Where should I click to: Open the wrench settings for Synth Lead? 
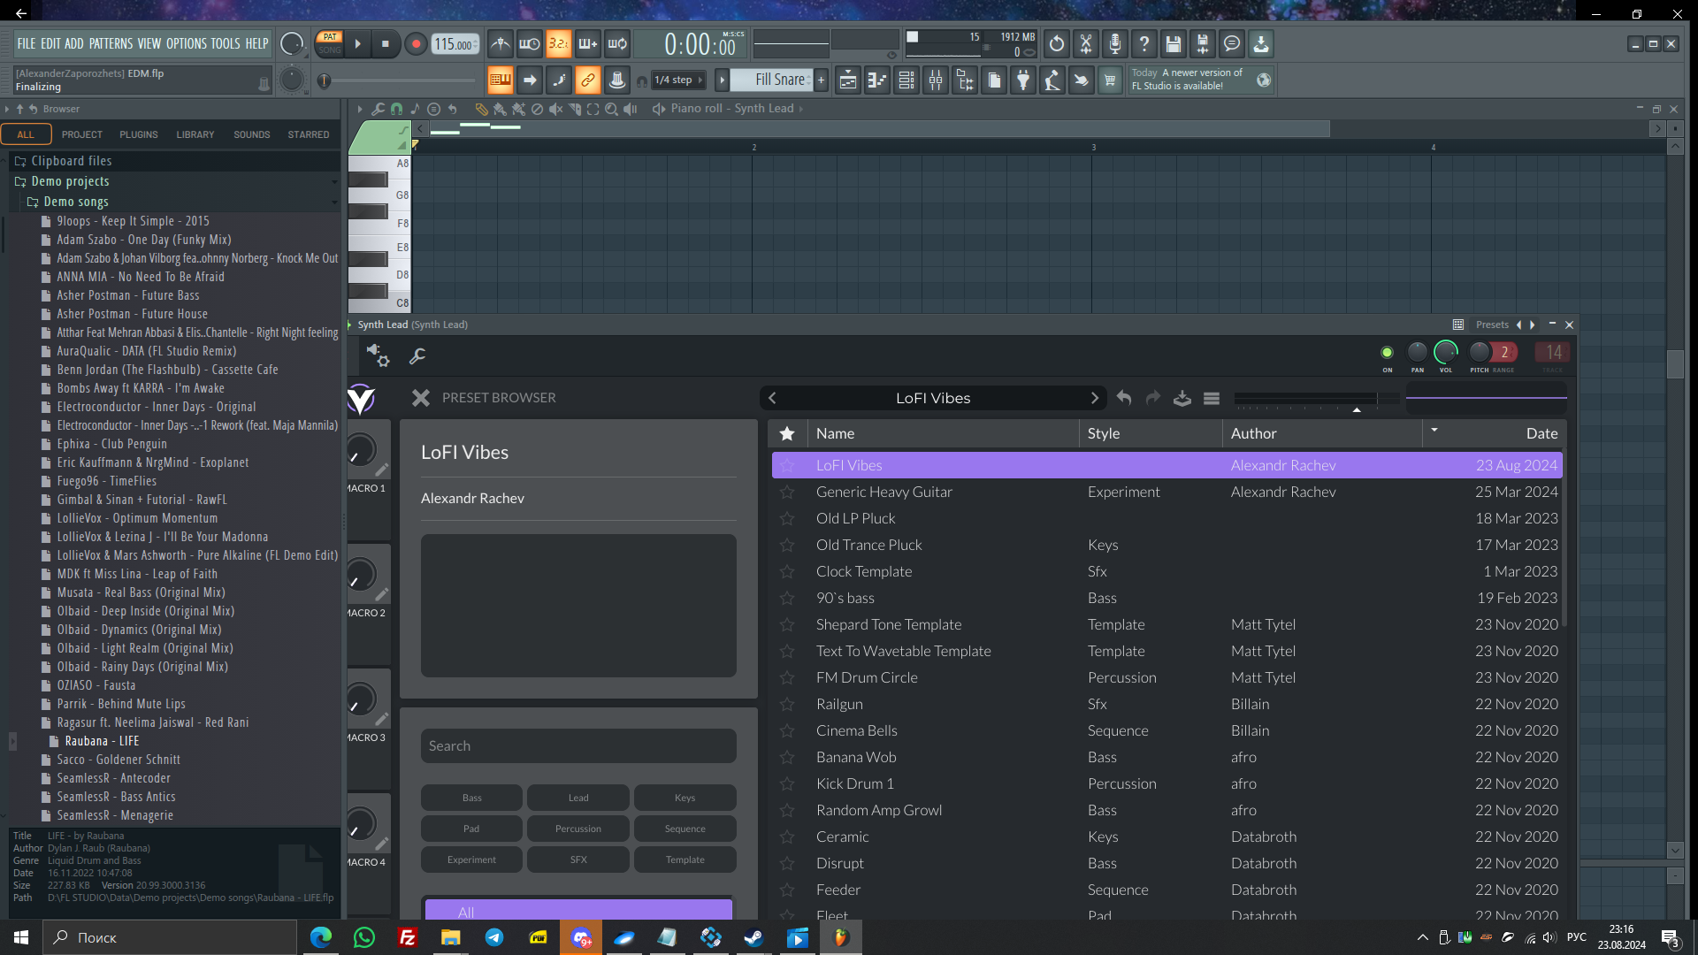pyautogui.click(x=417, y=356)
